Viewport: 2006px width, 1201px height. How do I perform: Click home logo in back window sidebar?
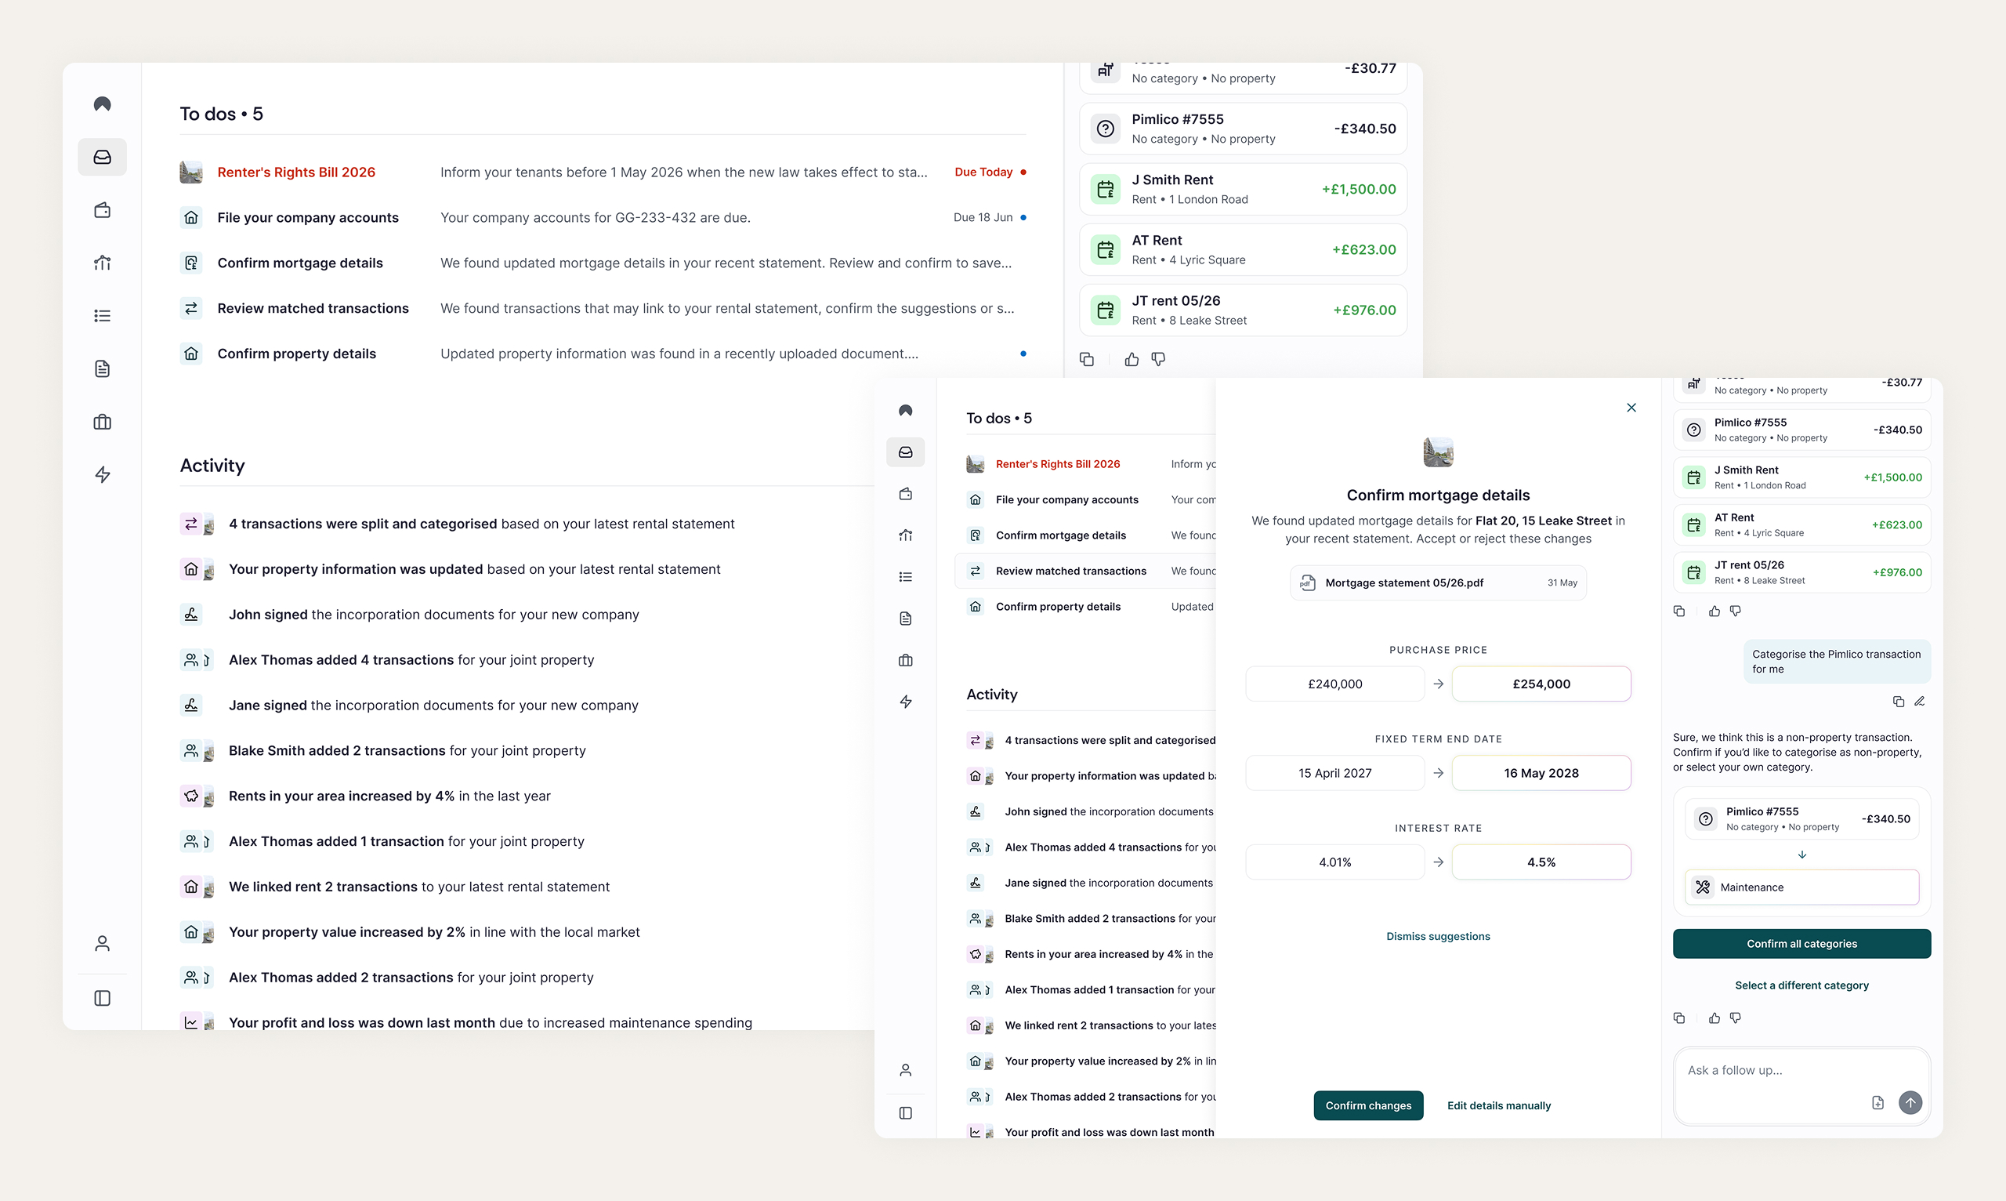(102, 103)
